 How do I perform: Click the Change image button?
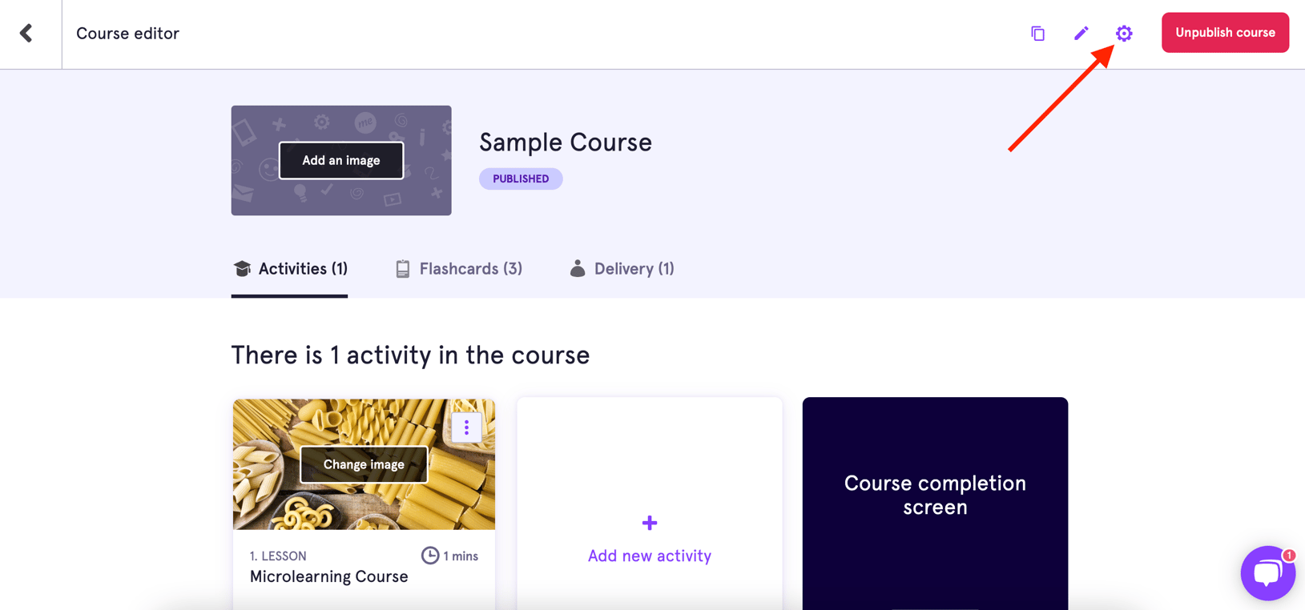point(364,464)
